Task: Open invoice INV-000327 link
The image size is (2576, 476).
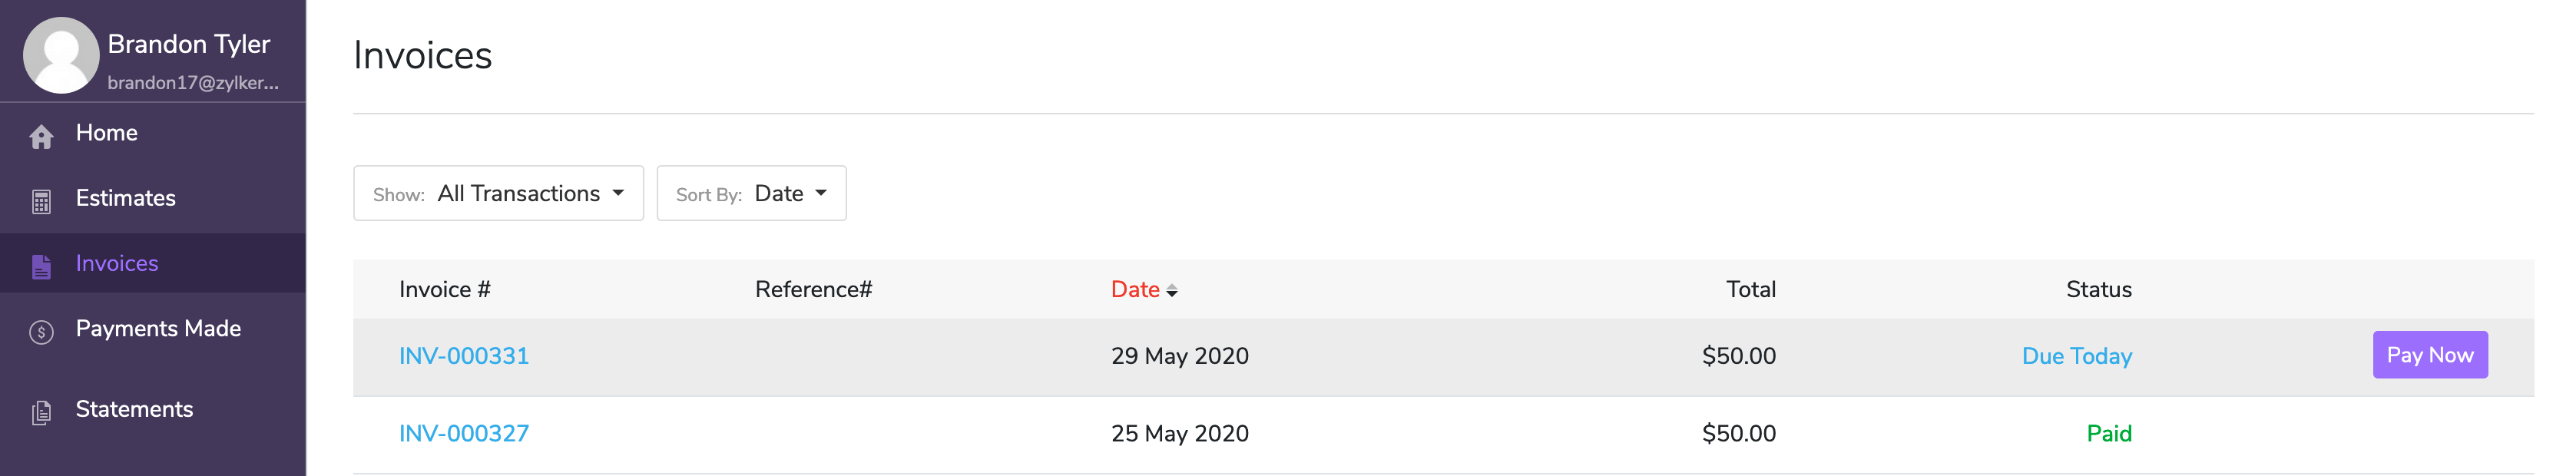Action: 464,433
